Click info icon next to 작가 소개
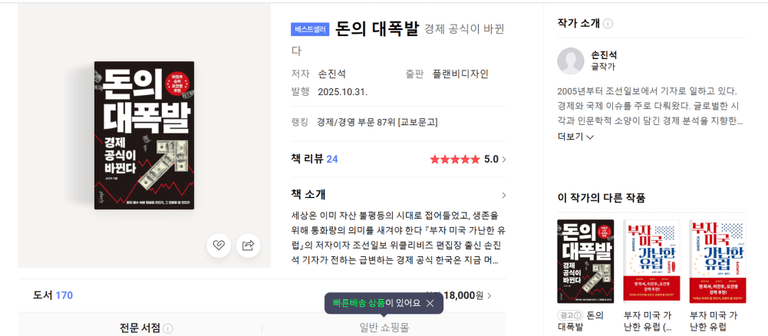Image resolution: width=768 pixels, height=336 pixels. 608,24
